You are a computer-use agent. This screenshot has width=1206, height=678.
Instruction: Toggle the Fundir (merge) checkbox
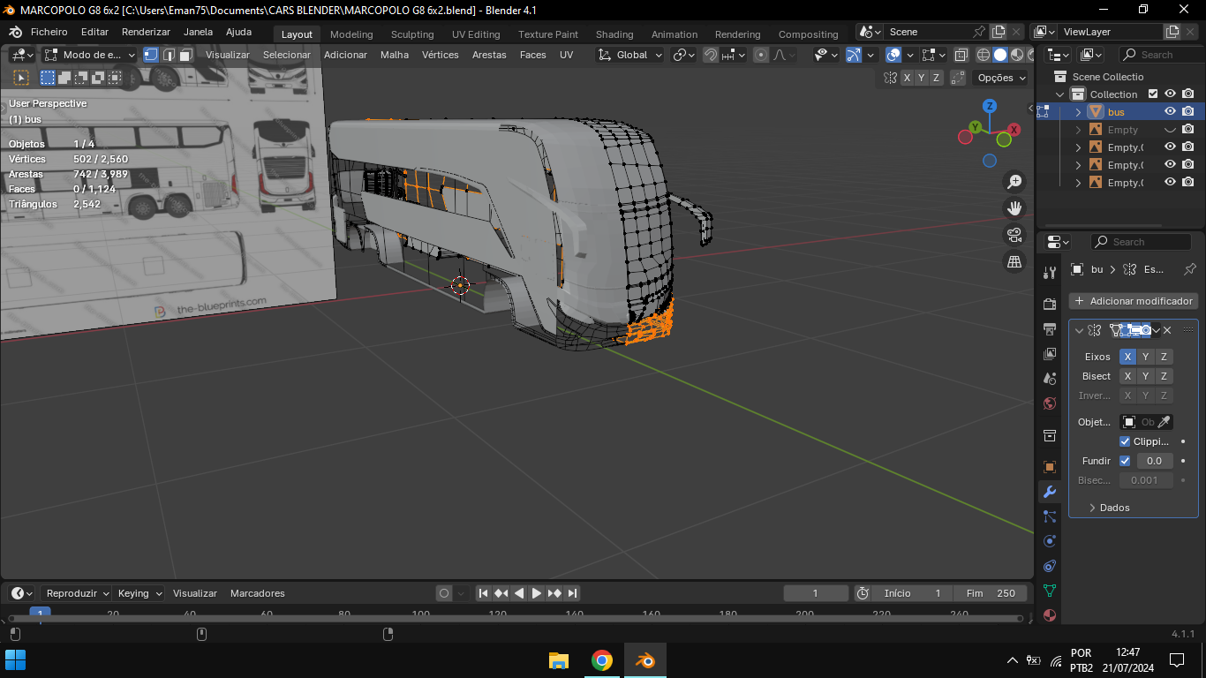1125,461
